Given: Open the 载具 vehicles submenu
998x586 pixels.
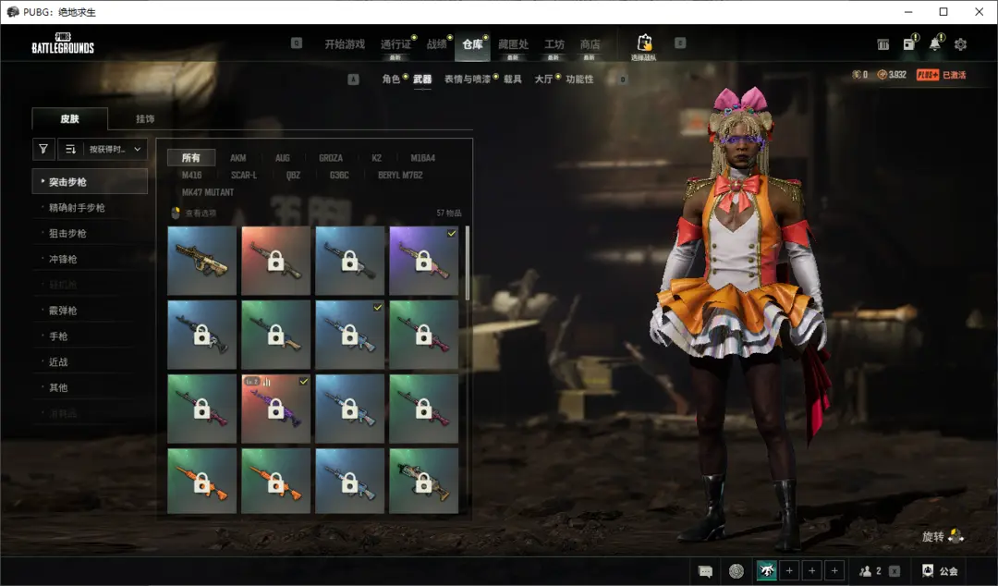Looking at the screenshot, I should [512, 79].
